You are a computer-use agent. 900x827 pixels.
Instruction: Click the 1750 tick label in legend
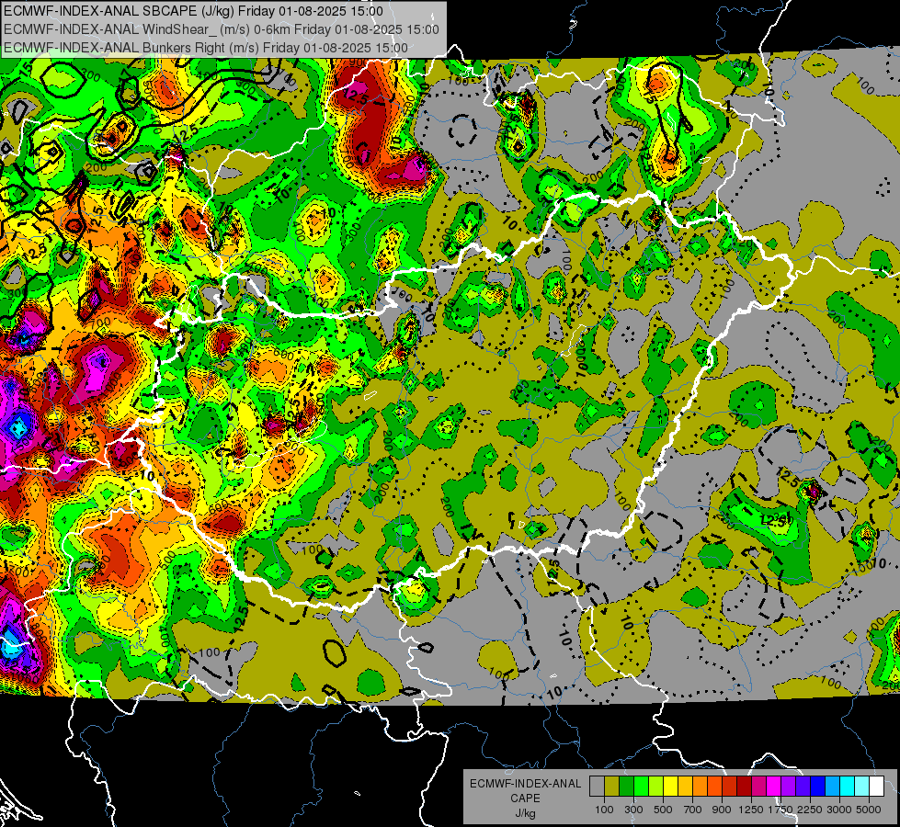tap(780, 810)
